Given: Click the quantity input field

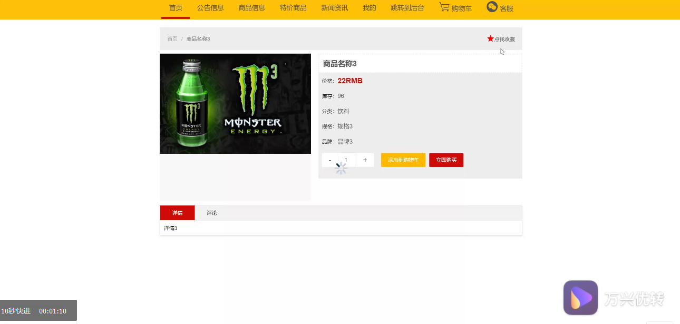Looking at the screenshot, I should tap(347, 160).
